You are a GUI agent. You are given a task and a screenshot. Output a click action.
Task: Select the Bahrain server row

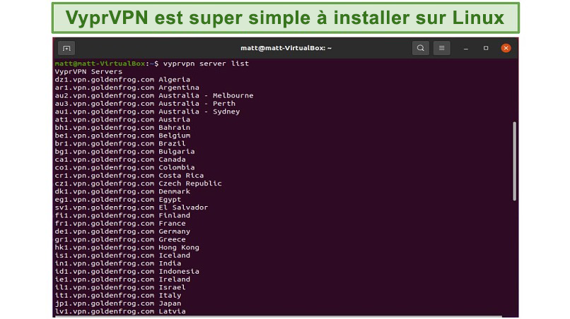[x=122, y=127]
